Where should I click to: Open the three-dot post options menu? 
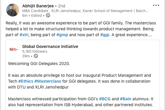[156, 5]
